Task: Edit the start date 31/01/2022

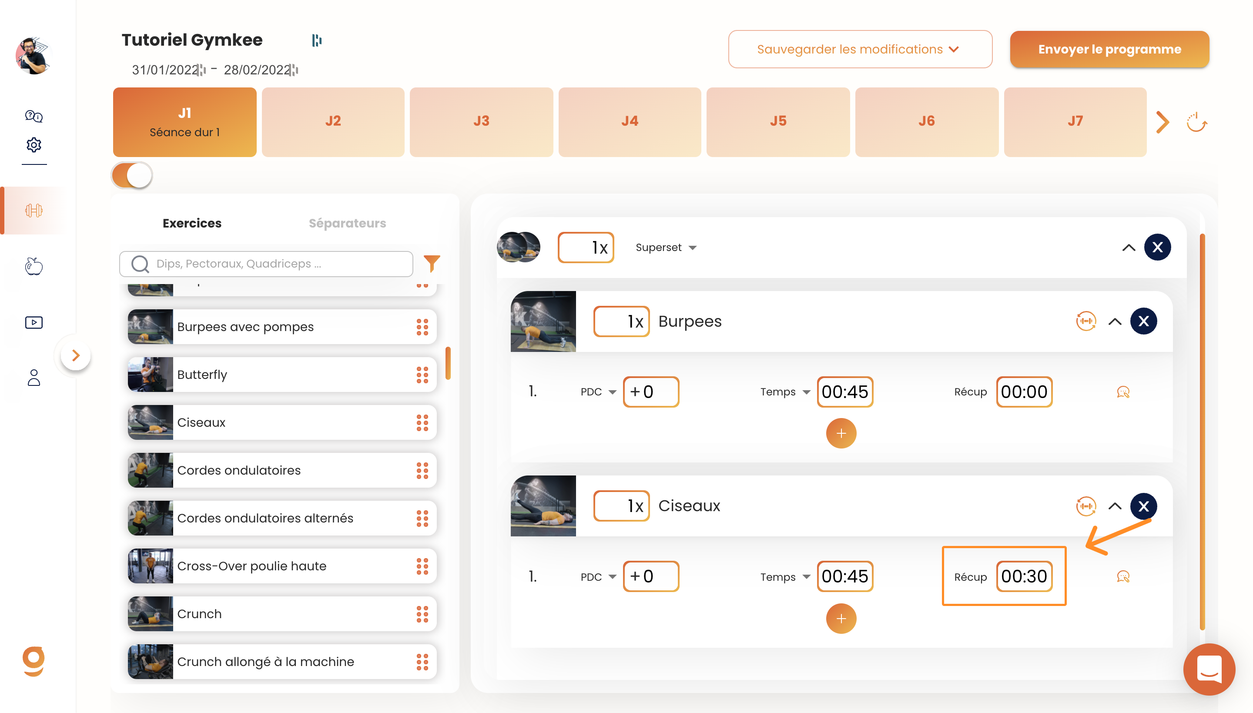Action: [165, 70]
